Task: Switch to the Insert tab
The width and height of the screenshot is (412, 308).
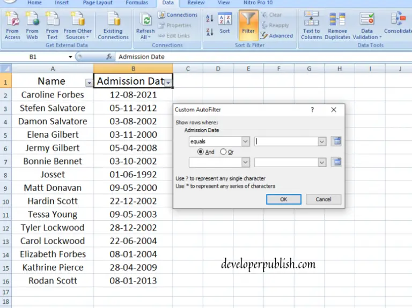Action: (x=62, y=3)
